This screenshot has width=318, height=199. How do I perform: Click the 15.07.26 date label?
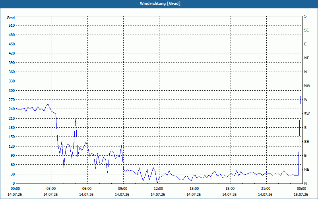tap(301, 195)
